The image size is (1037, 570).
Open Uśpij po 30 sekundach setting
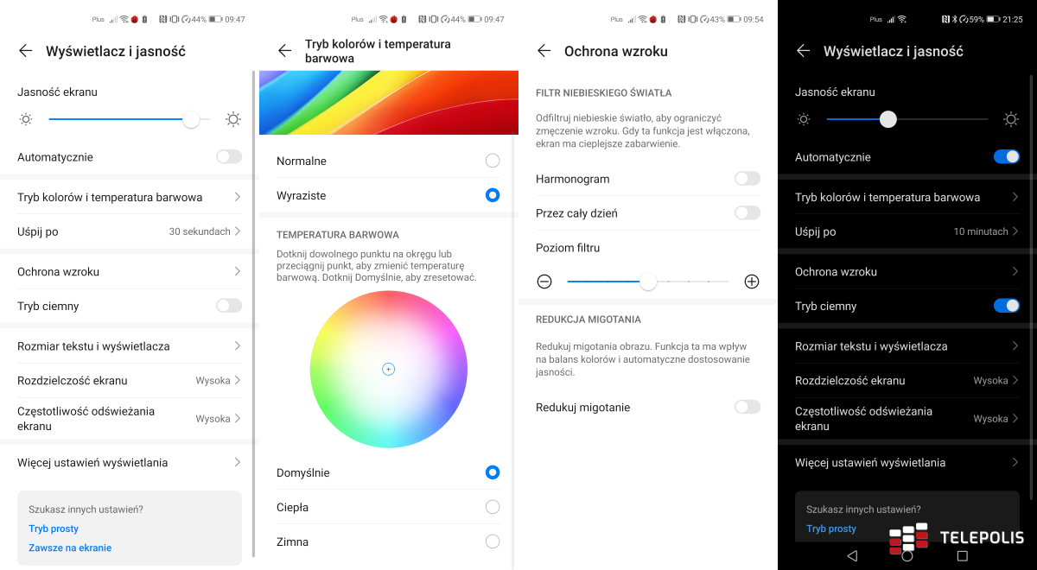[x=130, y=231]
